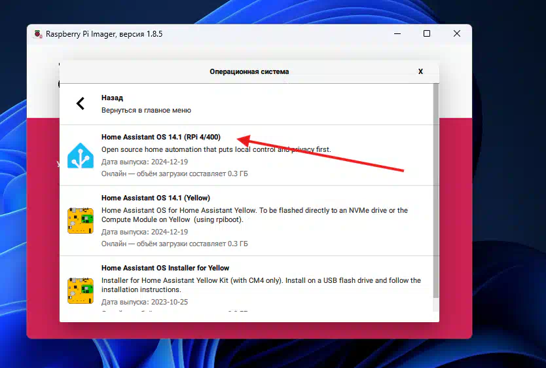Click 'Вернуться в главное меню' text

(x=146, y=111)
